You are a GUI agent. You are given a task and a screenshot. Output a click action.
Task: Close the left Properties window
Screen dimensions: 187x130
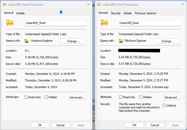click(88, 4)
